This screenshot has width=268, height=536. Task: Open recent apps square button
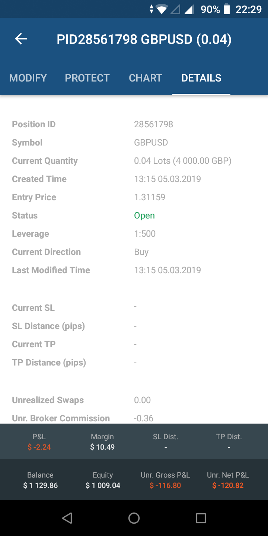tap(201, 518)
